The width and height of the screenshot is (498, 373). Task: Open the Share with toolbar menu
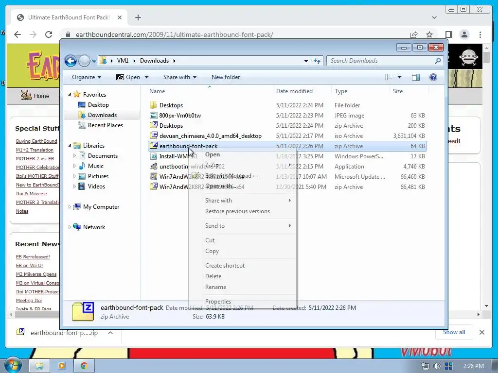pyautogui.click(x=180, y=77)
